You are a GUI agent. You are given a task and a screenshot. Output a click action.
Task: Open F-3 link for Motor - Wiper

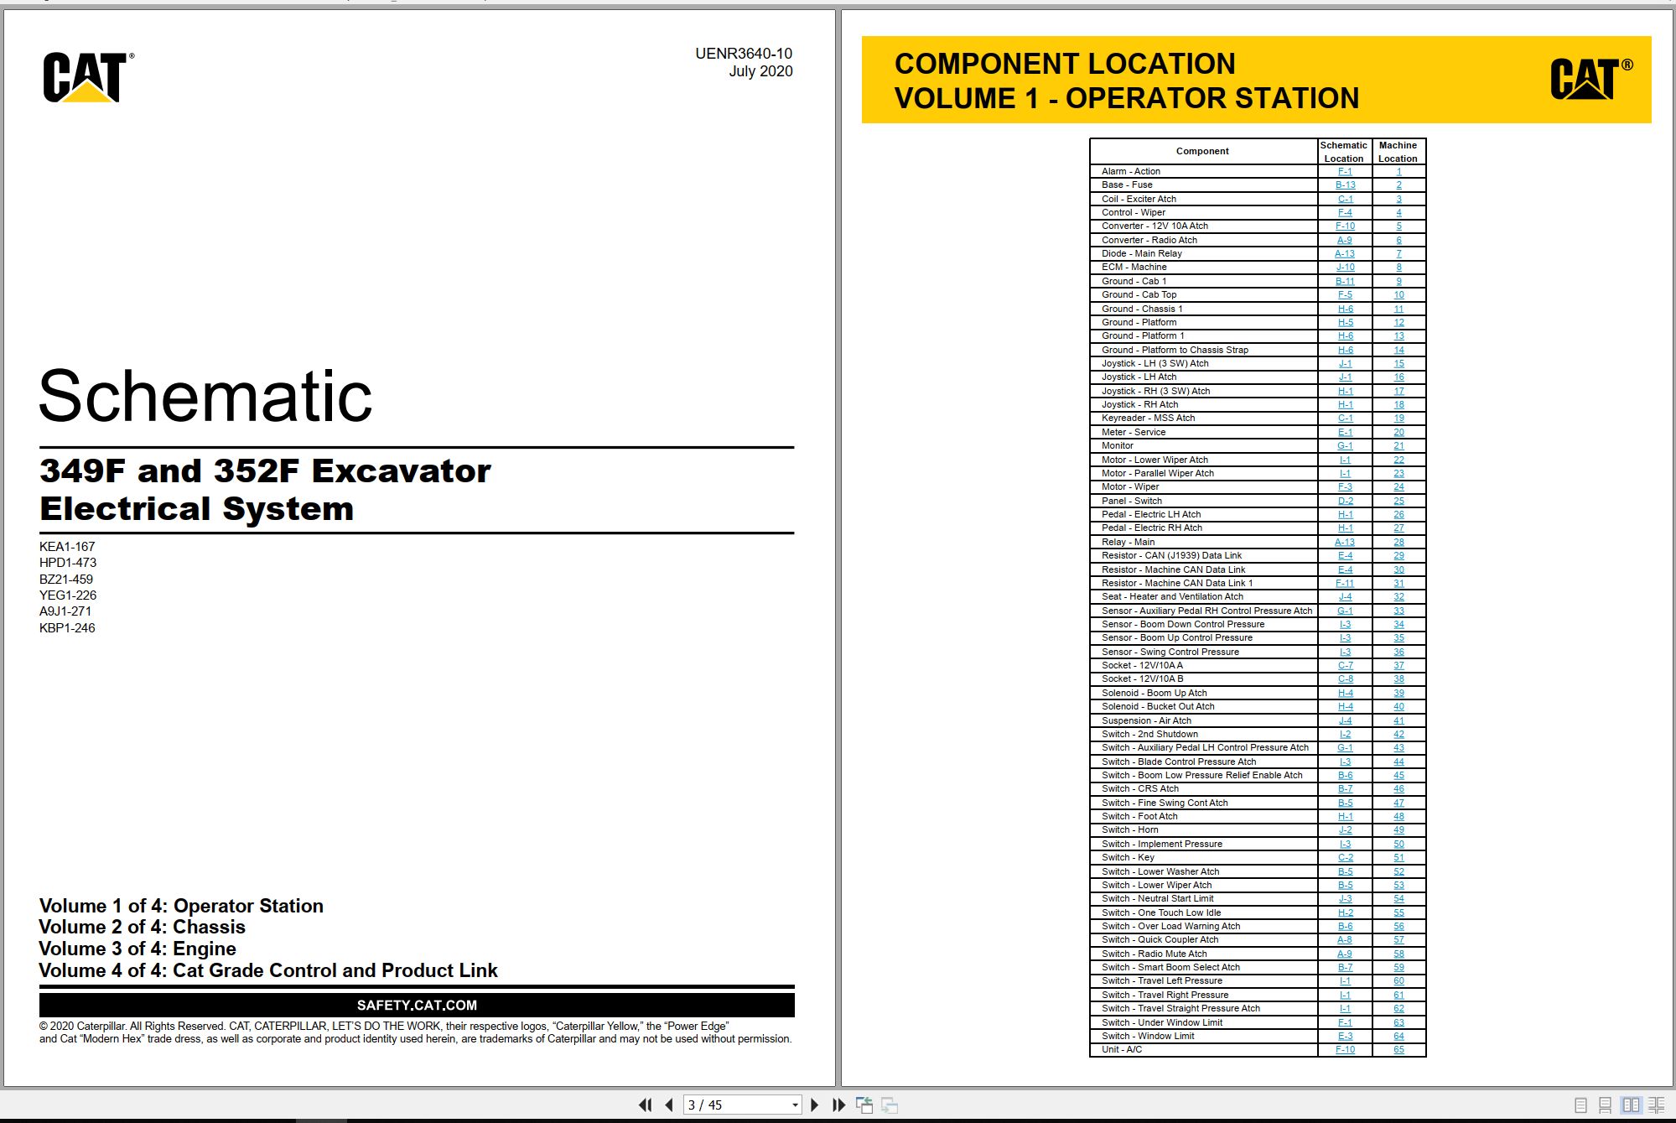1345,486
